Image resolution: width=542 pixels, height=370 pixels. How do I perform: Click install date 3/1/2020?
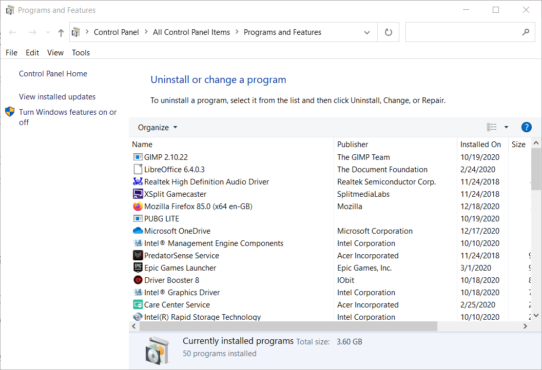tap(476, 268)
